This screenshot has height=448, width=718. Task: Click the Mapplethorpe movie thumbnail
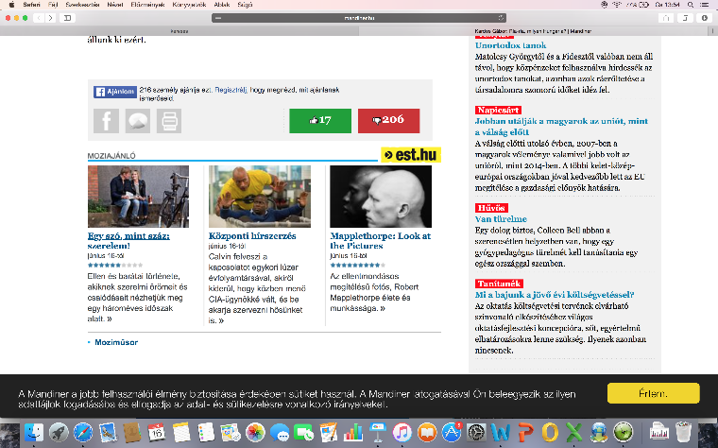pos(381,197)
